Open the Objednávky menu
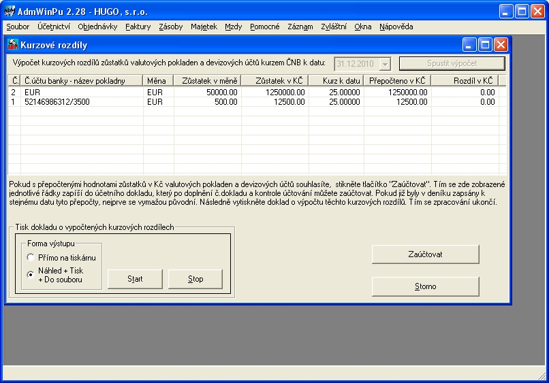Image resolution: width=549 pixels, height=383 pixels. tap(97, 27)
